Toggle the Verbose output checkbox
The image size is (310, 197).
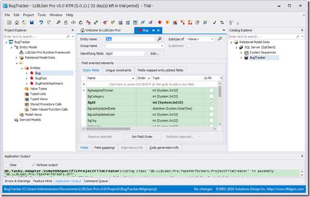pos(33,165)
